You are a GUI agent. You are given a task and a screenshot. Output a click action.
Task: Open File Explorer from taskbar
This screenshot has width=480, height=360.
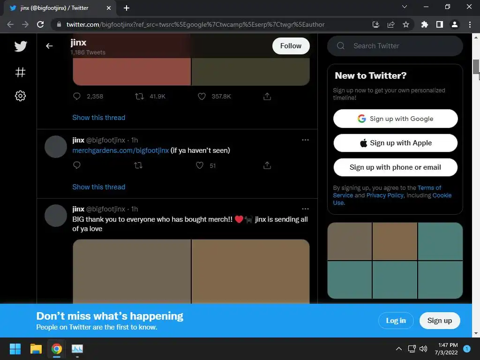36,349
